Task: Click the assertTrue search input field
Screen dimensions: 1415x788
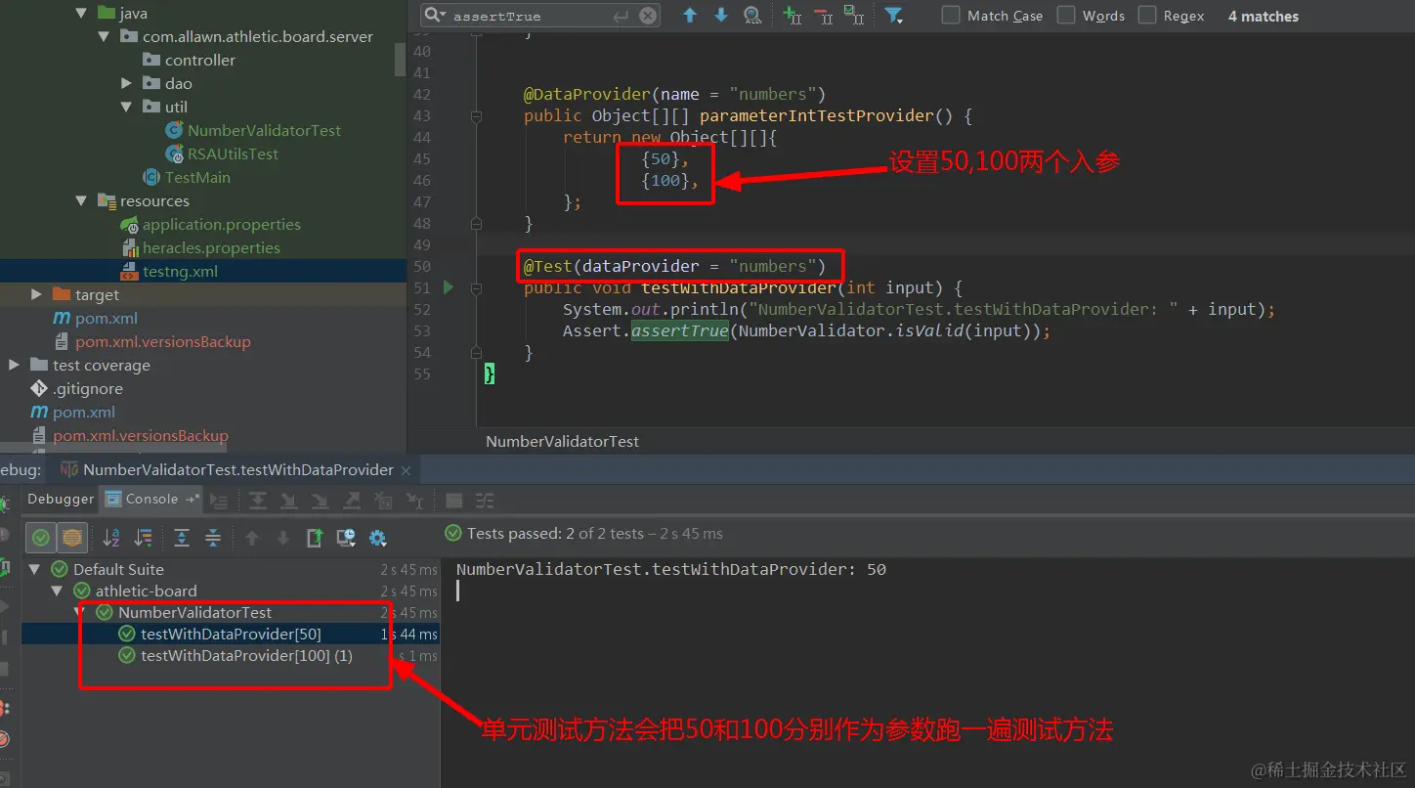Action: pos(539,16)
